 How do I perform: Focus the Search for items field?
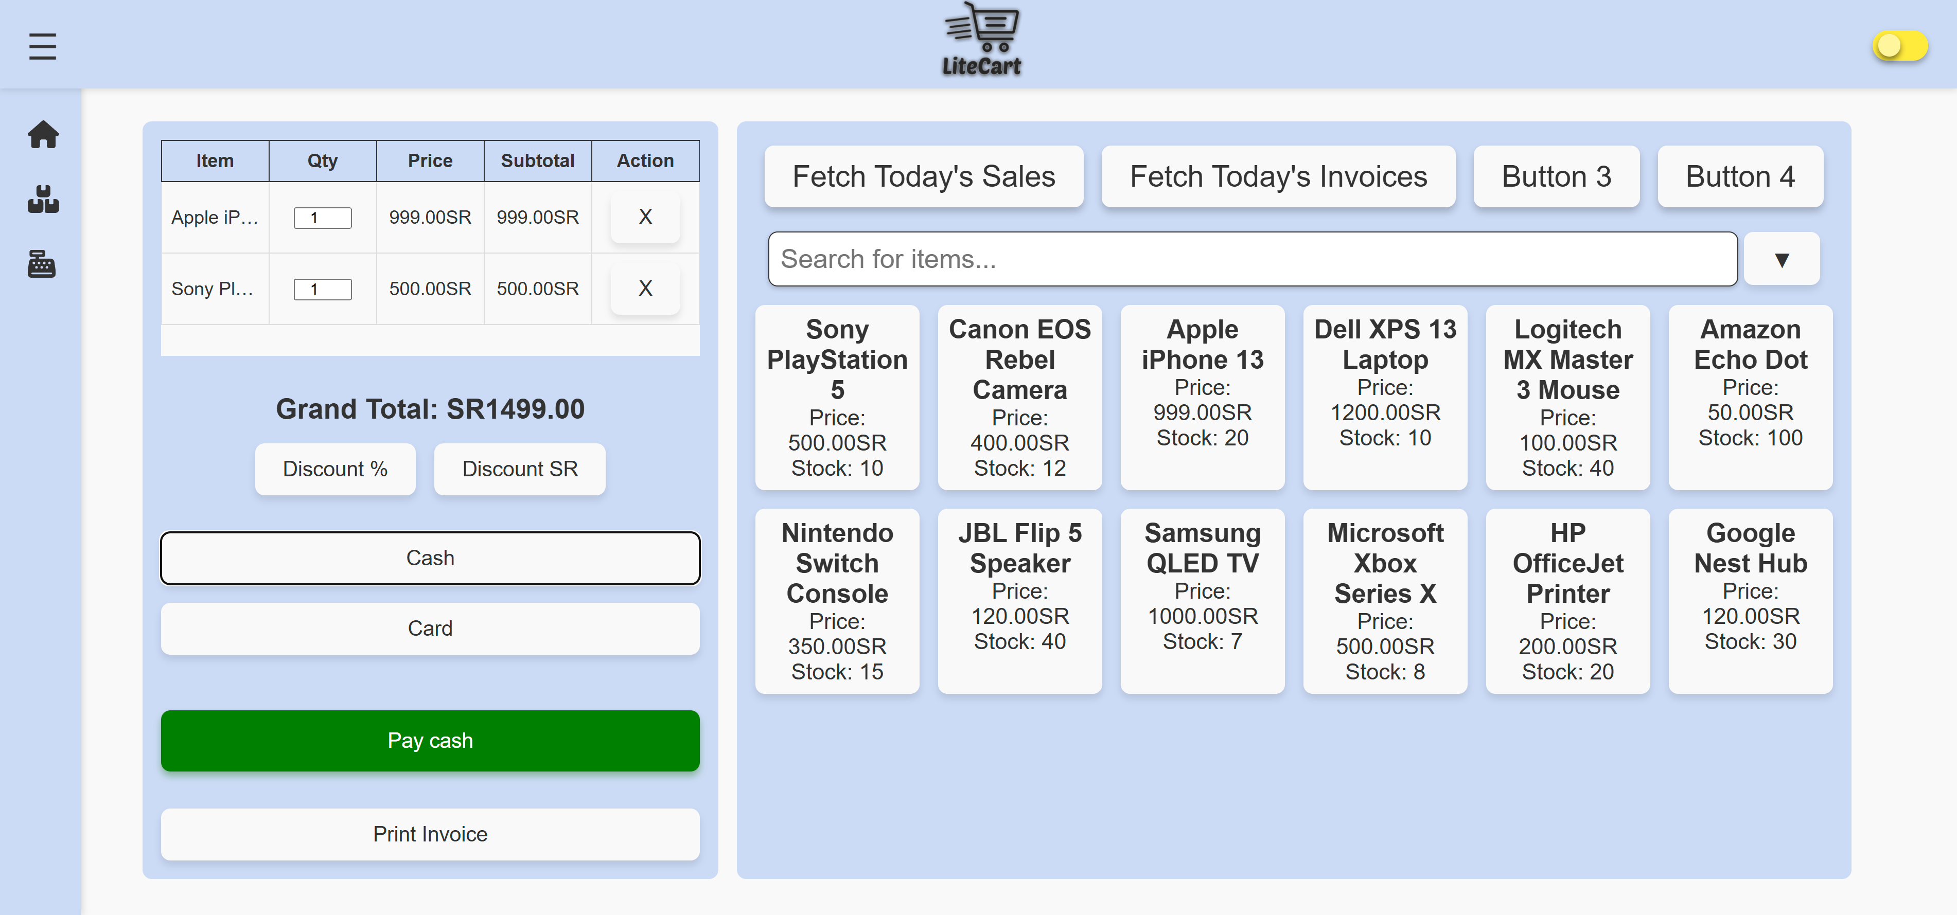[1252, 259]
